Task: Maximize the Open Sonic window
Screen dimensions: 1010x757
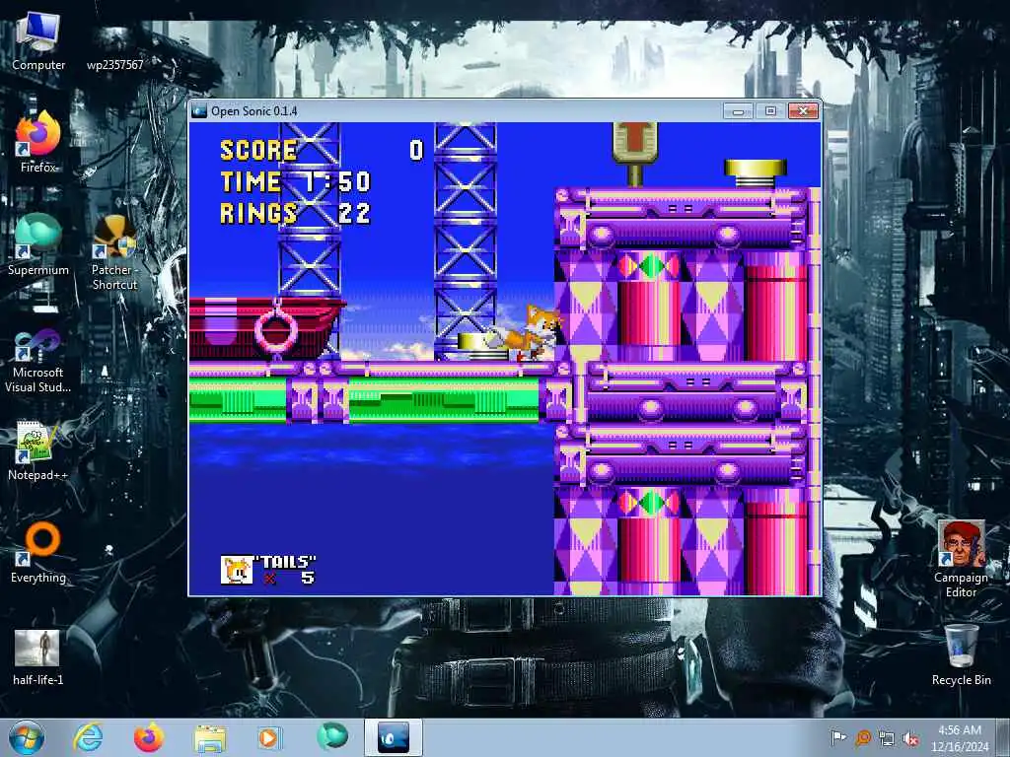Action: coord(770,110)
